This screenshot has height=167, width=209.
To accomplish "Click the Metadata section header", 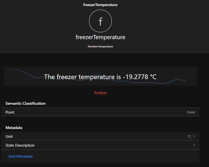I will click(14, 128).
